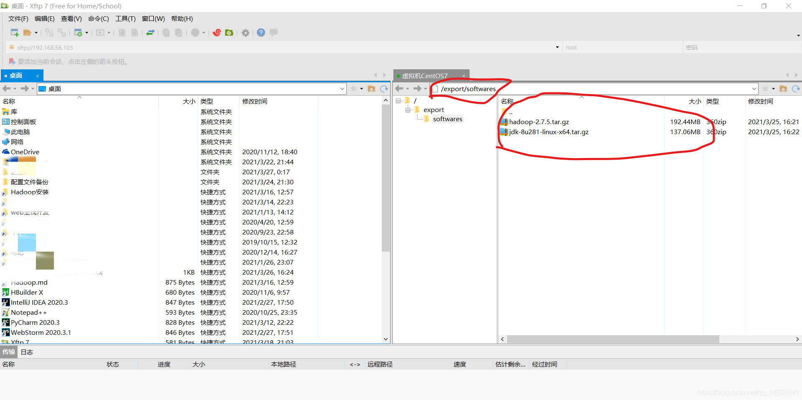
Task: Expand the New Terminal dropdown arrow
Action: 109,33
